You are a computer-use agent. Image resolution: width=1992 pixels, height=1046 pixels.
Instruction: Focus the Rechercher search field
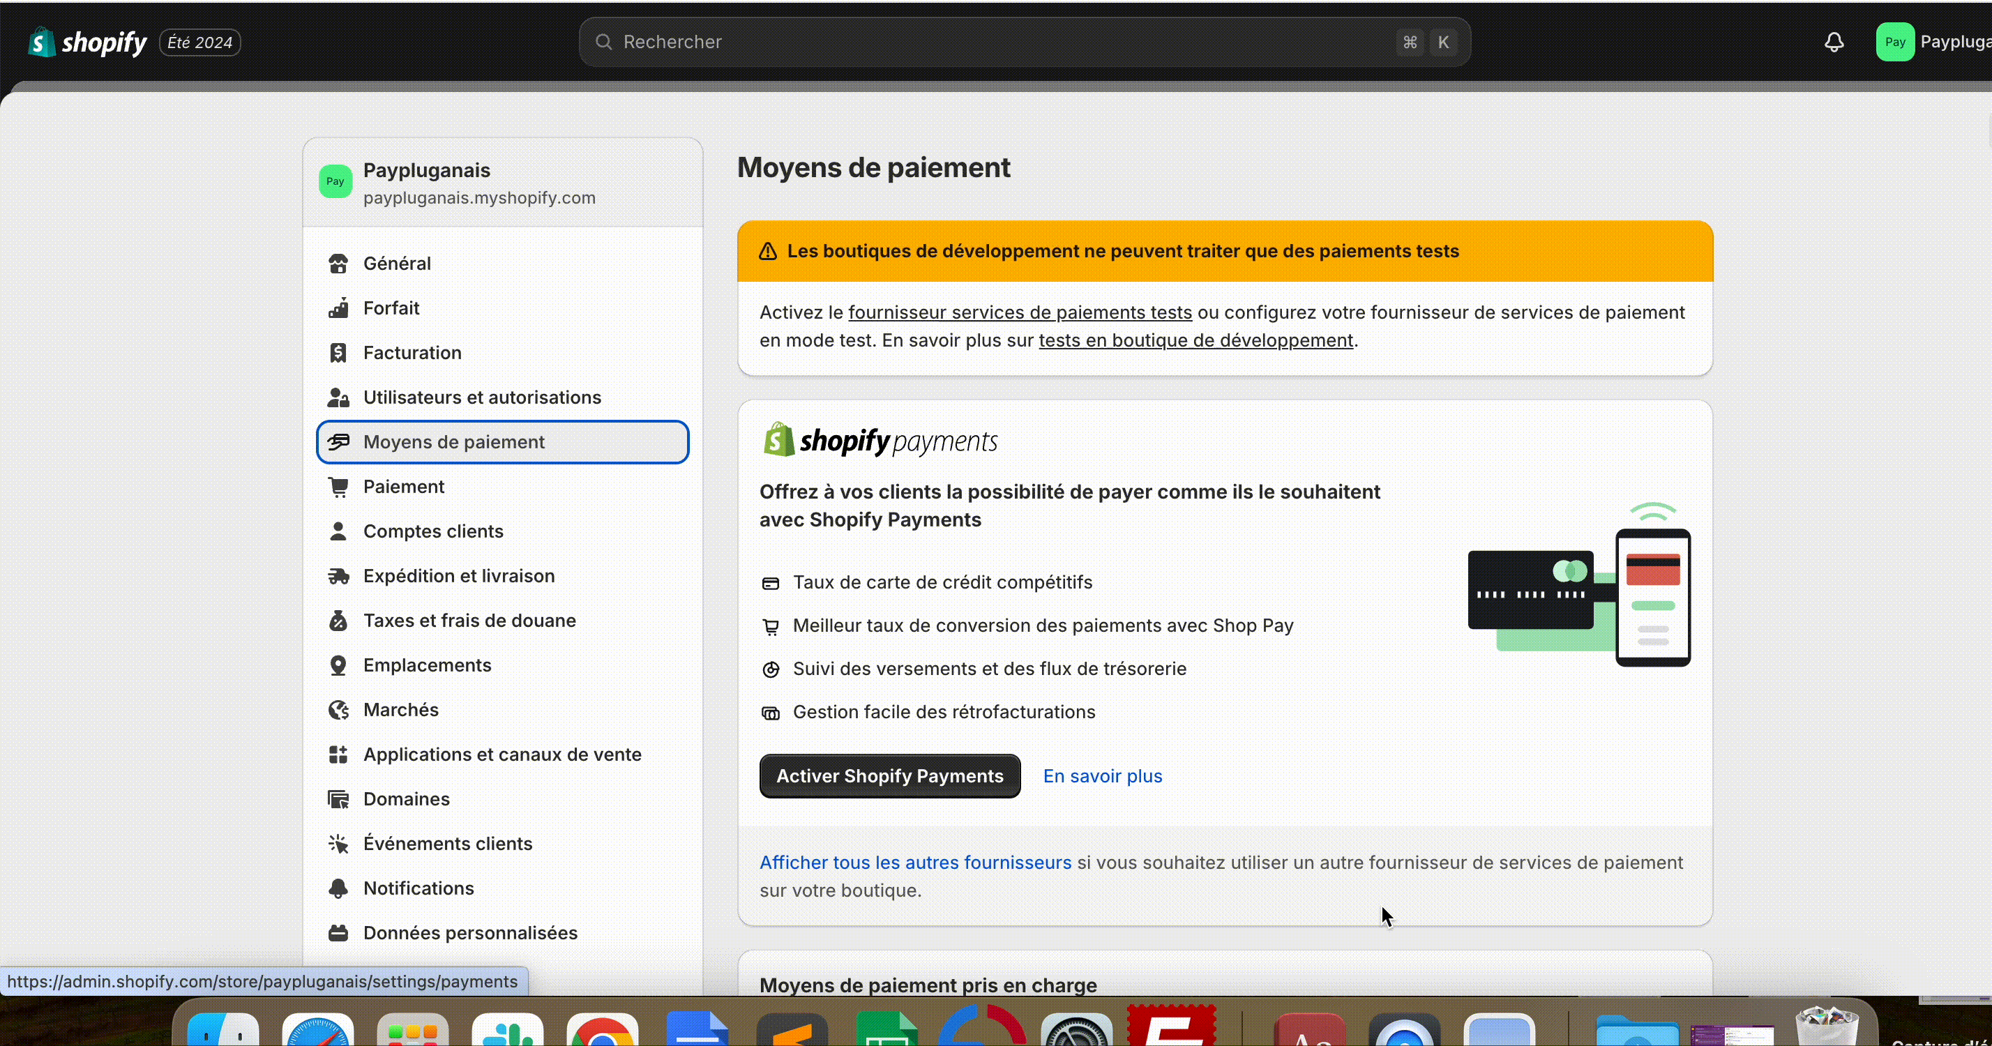click(1025, 42)
